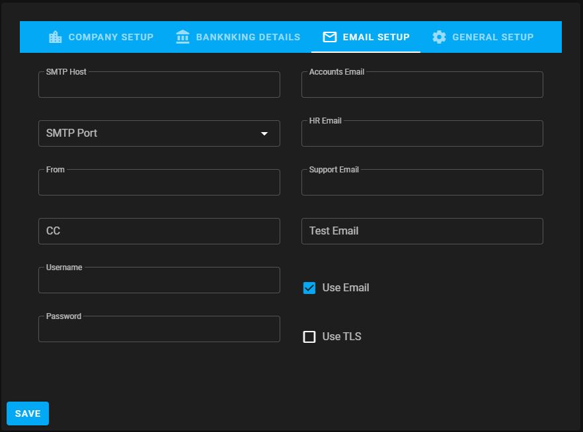Click the gear icon for General Setup
Screen dimensions: 583x432
[439, 37]
